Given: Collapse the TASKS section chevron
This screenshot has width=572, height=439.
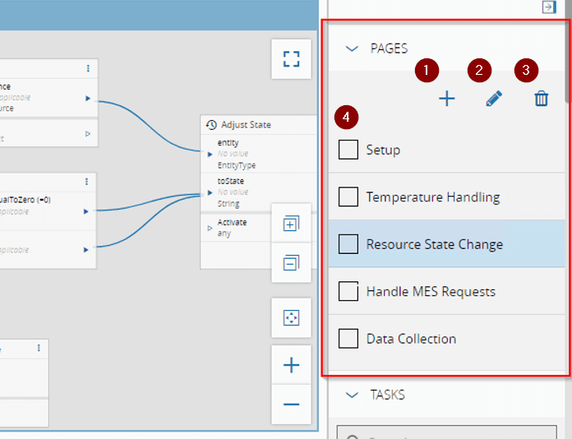Looking at the screenshot, I should click(353, 395).
